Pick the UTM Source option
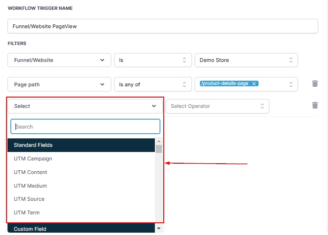Viewport: 328px width, 235px height. (29, 199)
